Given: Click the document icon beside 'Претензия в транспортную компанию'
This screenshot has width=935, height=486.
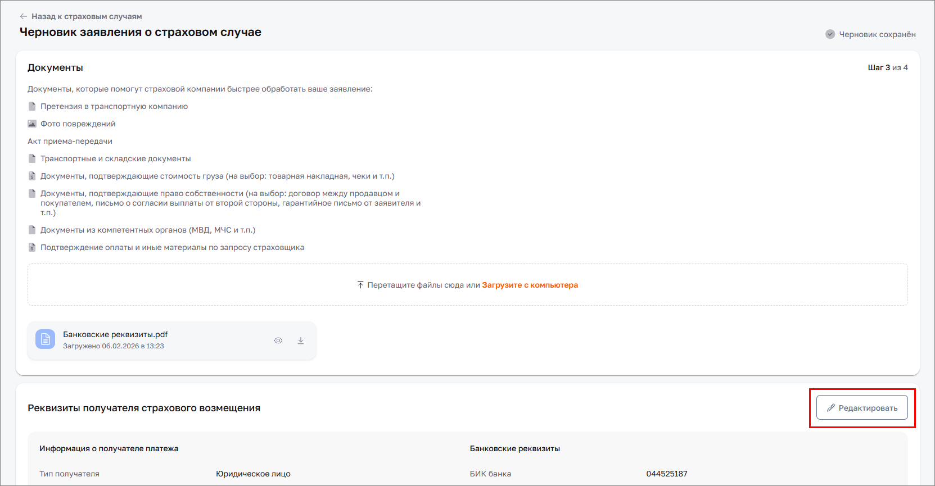Looking at the screenshot, I should tap(32, 106).
